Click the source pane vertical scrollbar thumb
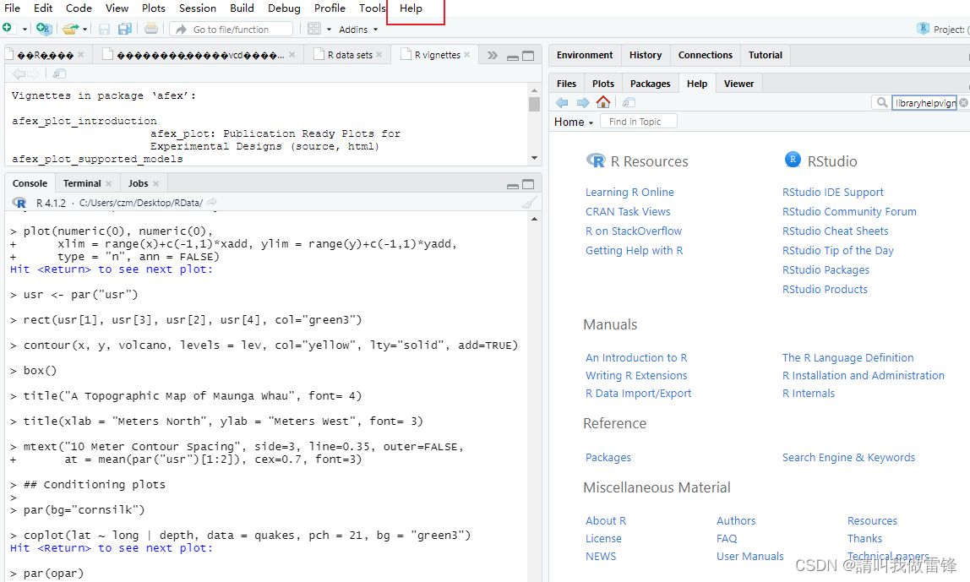Screen dimensions: 970x582 pyautogui.click(x=535, y=103)
